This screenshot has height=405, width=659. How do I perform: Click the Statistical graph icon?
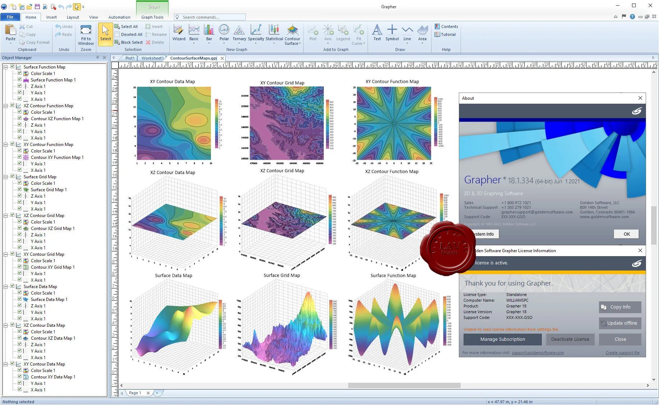tap(274, 33)
